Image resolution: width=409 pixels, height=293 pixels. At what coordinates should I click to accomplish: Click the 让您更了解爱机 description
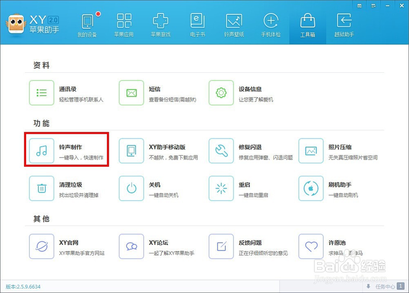[x=256, y=99]
